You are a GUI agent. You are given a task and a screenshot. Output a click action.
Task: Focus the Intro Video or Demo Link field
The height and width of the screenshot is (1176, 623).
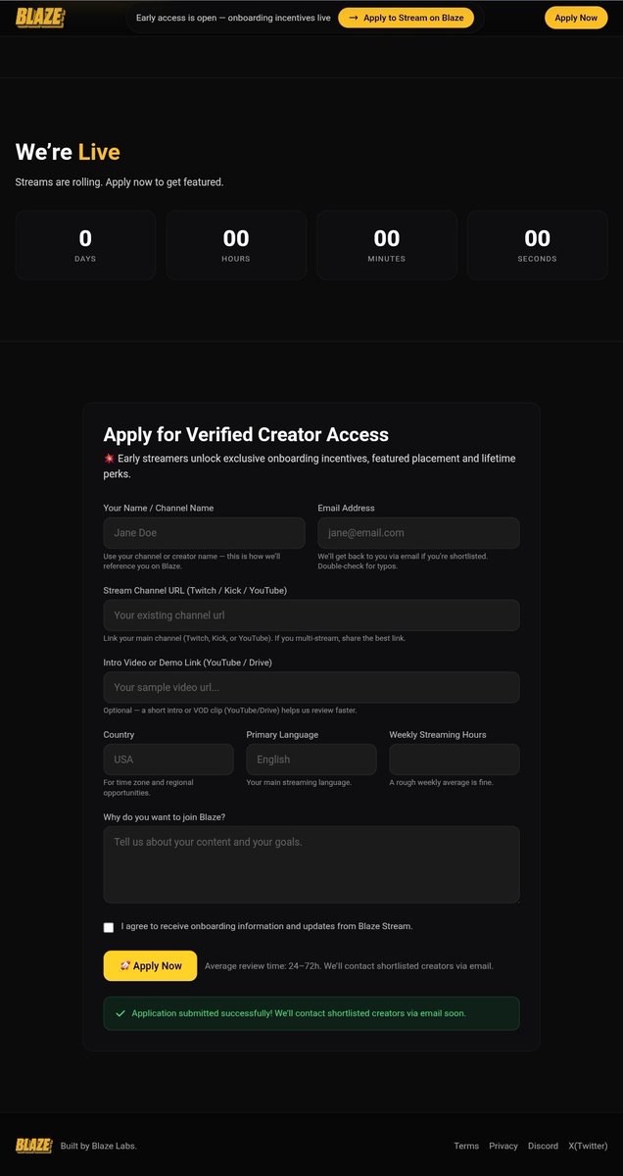pyautogui.click(x=311, y=687)
